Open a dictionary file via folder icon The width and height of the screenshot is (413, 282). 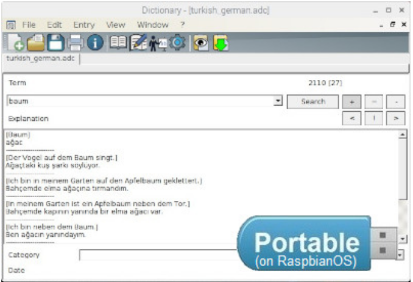pos(36,43)
